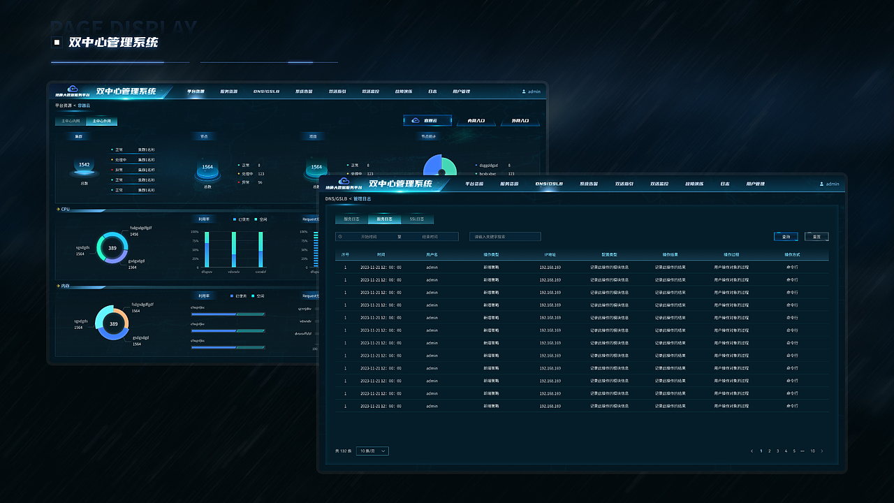Click the cloud logo in the back container-cloud window
The height and width of the screenshot is (503, 894).
tap(72, 88)
